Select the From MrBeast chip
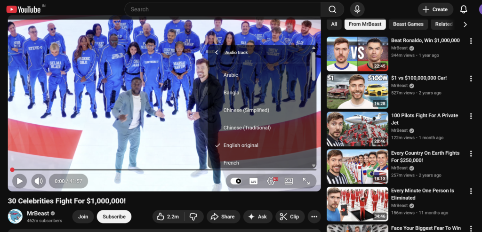The image size is (482, 232). [x=365, y=24]
